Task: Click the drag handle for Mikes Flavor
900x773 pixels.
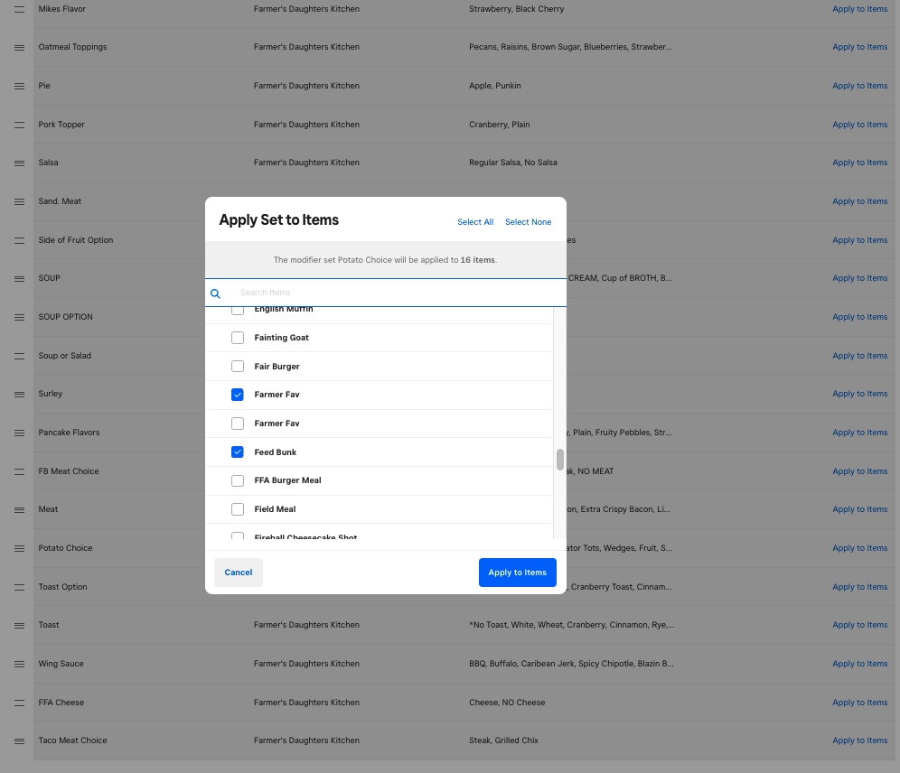Action: tap(19, 9)
